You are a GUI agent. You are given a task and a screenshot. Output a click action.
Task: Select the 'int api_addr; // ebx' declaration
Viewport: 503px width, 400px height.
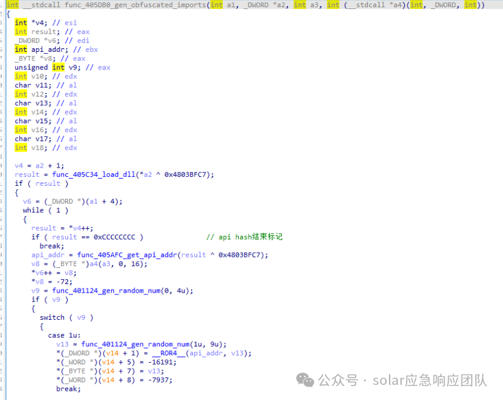[56, 49]
